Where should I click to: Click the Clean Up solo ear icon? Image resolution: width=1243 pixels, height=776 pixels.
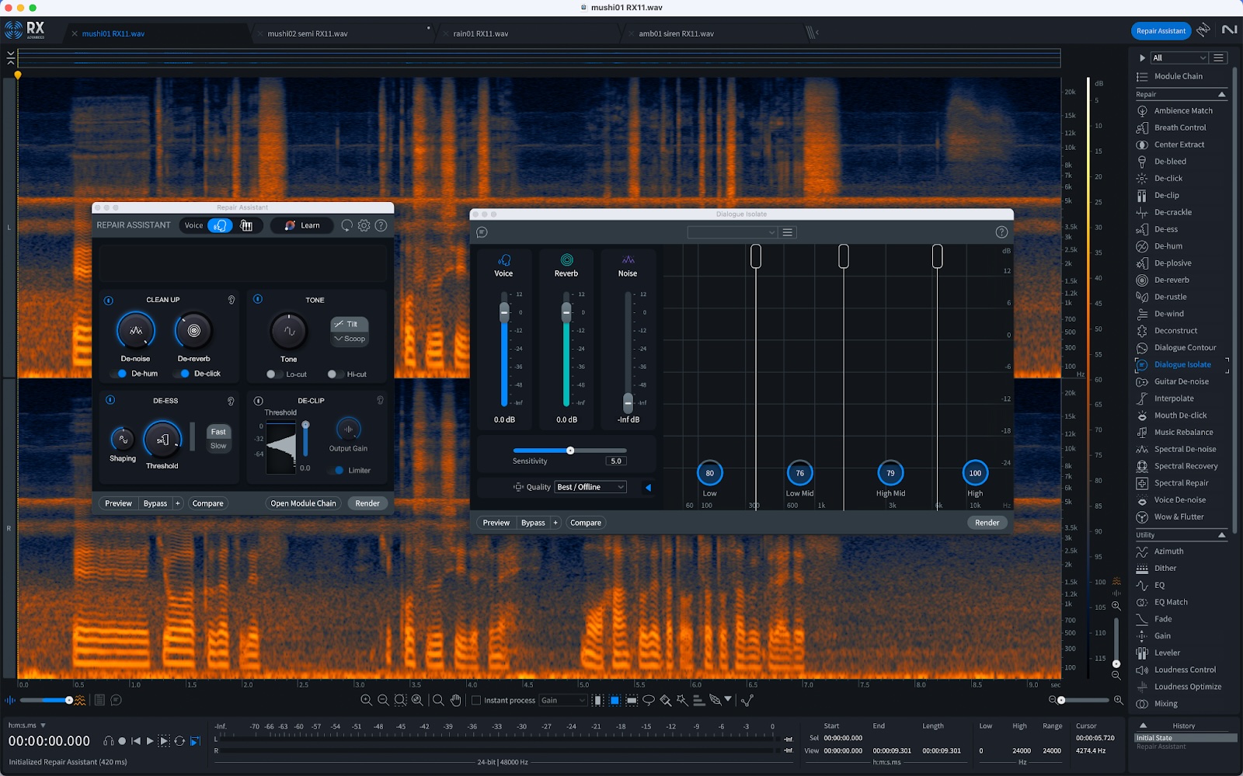point(232,300)
